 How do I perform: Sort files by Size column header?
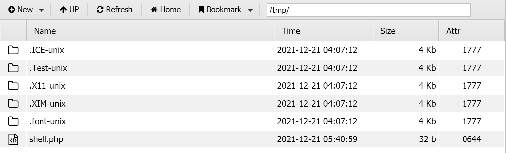(x=388, y=31)
